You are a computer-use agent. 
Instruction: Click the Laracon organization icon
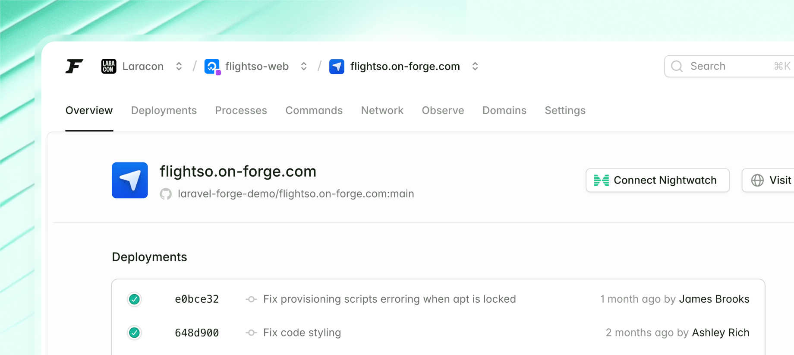coord(109,66)
